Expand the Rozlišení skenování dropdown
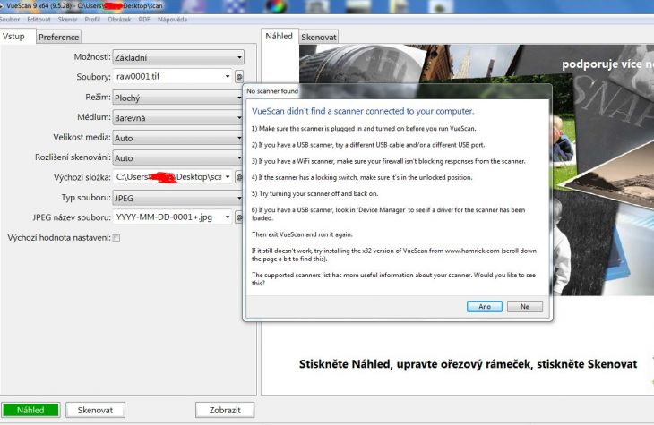 178,157
